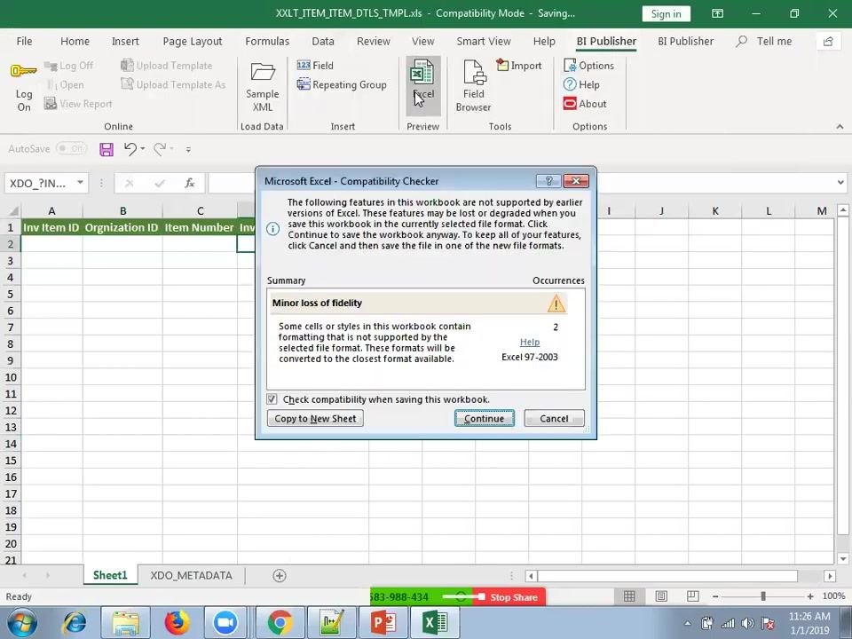Click the zoom out minus button

pyautogui.click(x=715, y=596)
